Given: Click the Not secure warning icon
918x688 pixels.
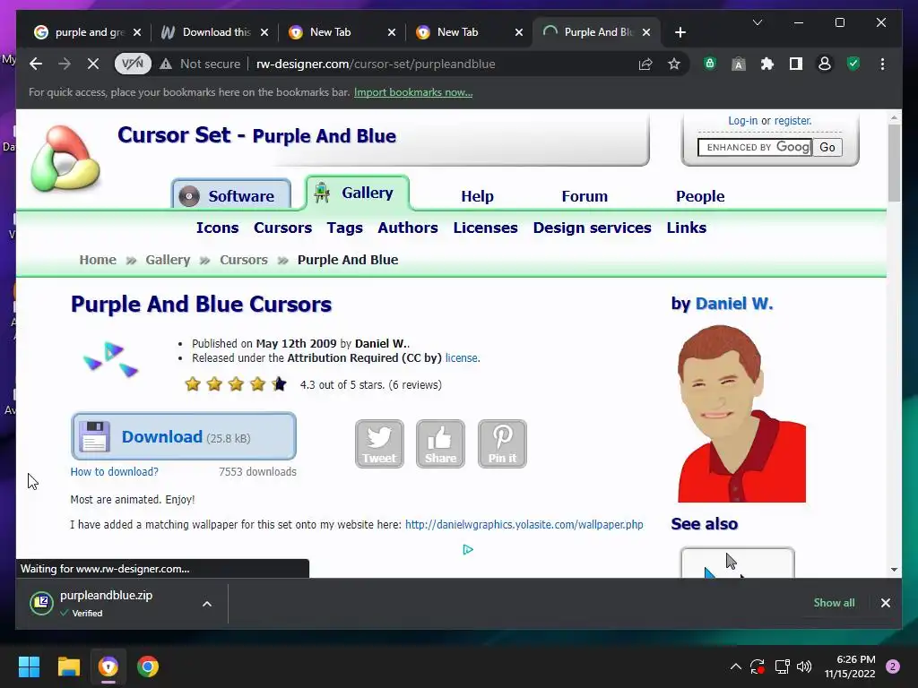Looking at the screenshot, I should pyautogui.click(x=166, y=64).
